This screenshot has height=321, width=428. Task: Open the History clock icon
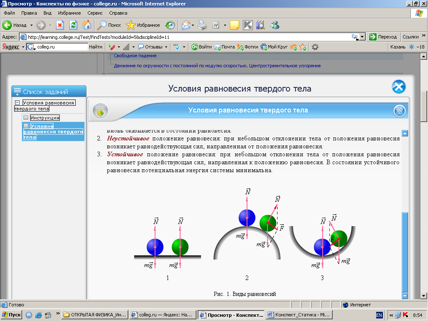[x=170, y=25]
